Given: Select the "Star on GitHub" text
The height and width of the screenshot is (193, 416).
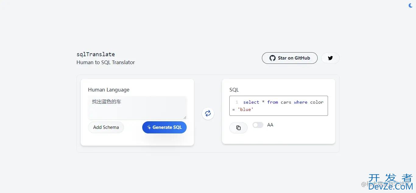Looking at the screenshot, I should pos(294,58).
